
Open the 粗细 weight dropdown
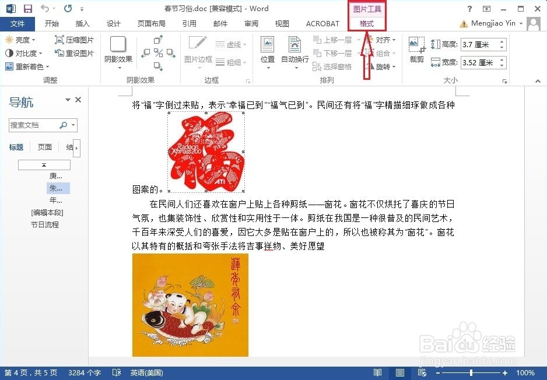(231, 62)
